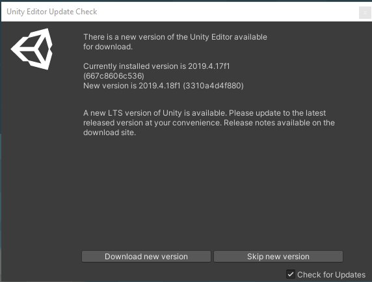Click the build hash (667c8606c536) text
The width and height of the screenshot is (372, 282).
tap(114, 76)
